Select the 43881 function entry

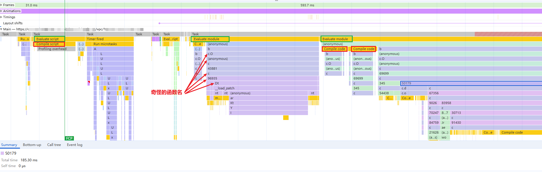263,69
